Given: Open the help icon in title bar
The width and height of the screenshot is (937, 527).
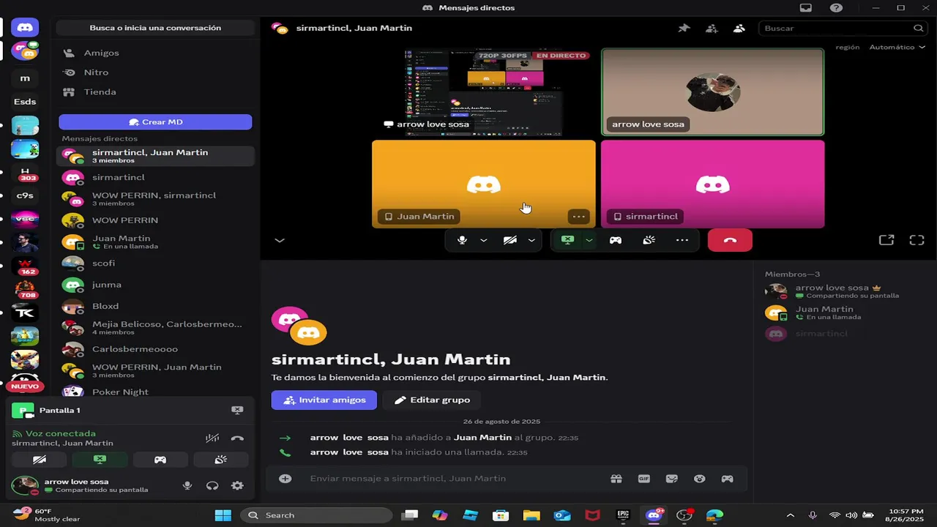Looking at the screenshot, I should click(836, 8).
